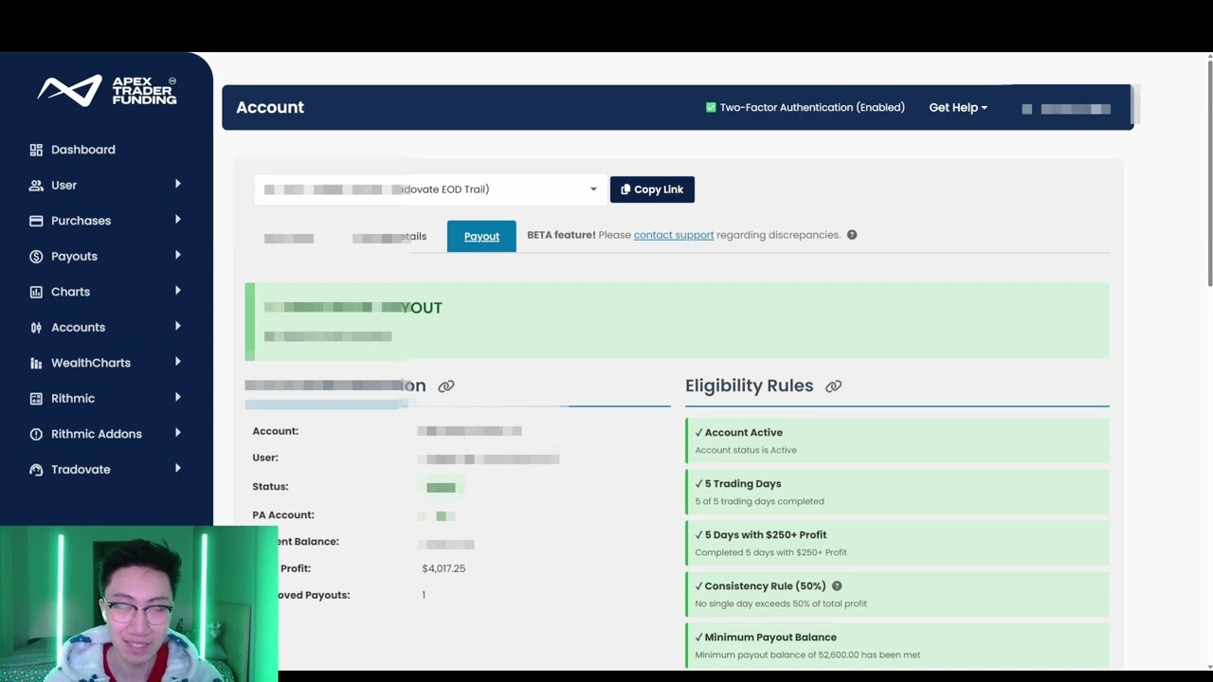Click the Rithmic calculator icon
The image size is (1213, 682).
point(36,399)
